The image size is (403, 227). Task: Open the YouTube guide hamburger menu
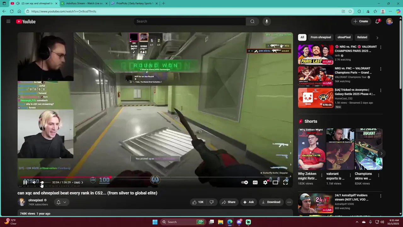[x=9, y=21]
